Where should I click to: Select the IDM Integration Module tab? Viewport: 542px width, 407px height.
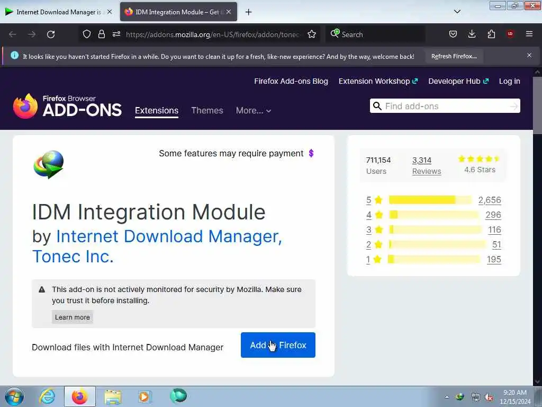pos(179,12)
